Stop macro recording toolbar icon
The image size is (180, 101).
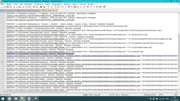(91, 7)
